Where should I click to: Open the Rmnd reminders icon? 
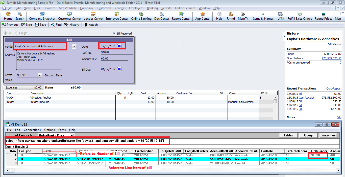click(x=231, y=16)
